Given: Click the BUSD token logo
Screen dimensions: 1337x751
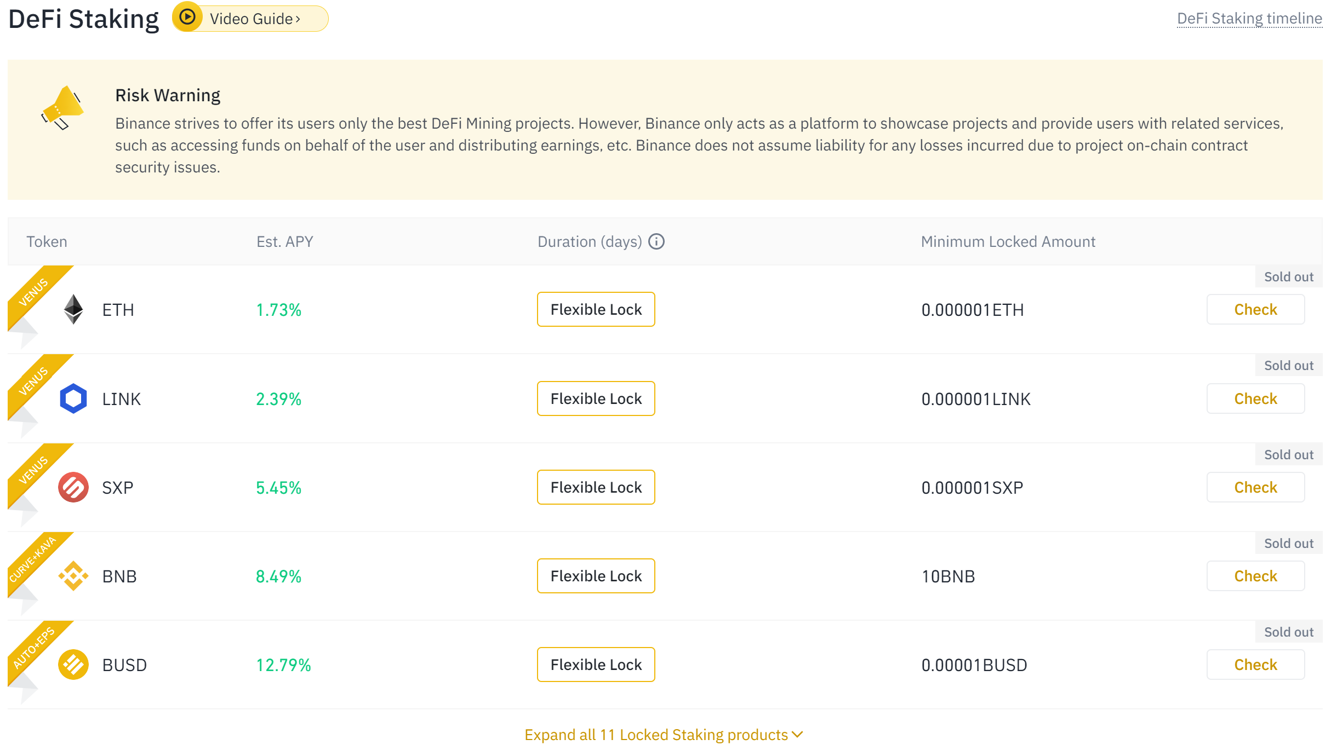Looking at the screenshot, I should (73, 665).
